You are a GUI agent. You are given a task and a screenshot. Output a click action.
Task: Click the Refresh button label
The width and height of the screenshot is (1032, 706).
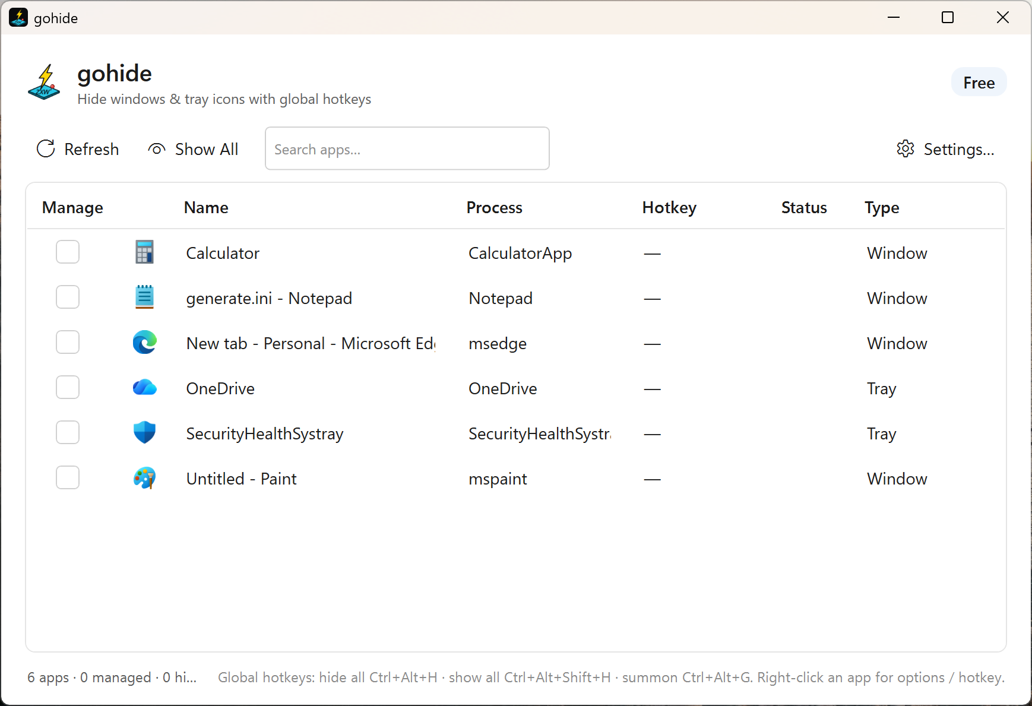(x=91, y=149)
